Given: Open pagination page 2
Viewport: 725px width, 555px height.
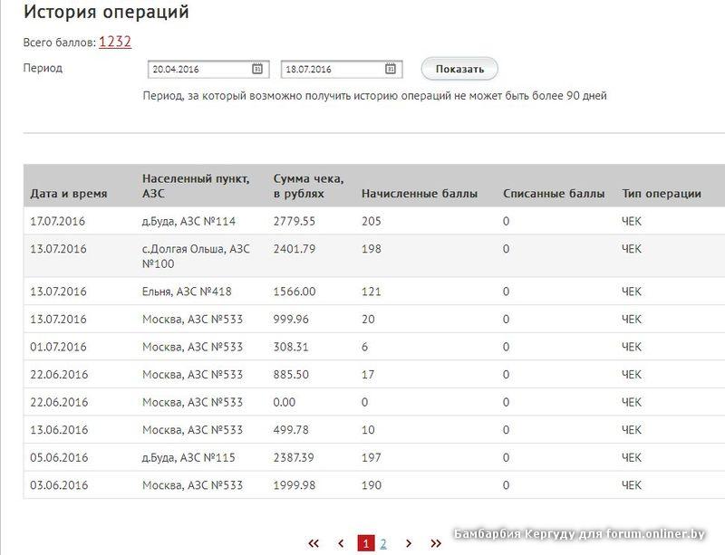Looking at the screenshot, I should pos(383,543).
